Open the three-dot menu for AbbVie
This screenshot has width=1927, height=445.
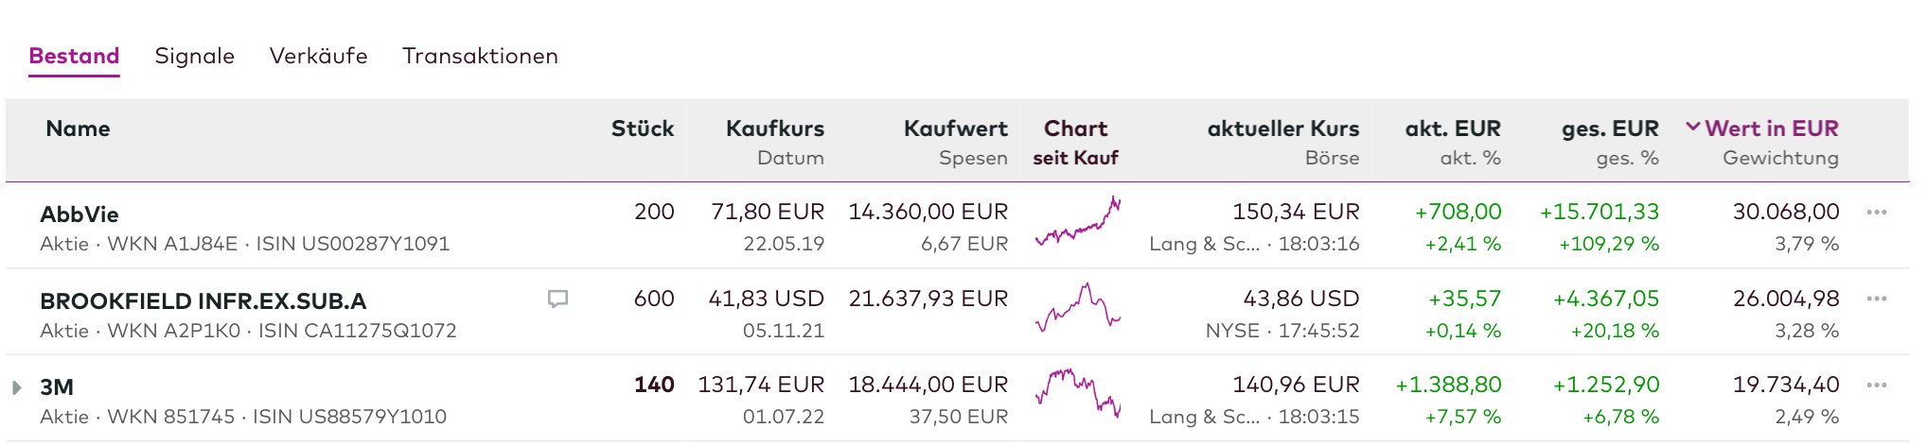click(x=1876, y=213)
